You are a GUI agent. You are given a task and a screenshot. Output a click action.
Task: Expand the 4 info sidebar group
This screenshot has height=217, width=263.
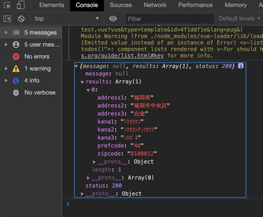pyautogui.click(x=6, y=80)
